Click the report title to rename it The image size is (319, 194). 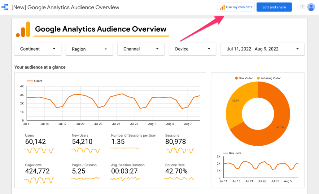65,7
